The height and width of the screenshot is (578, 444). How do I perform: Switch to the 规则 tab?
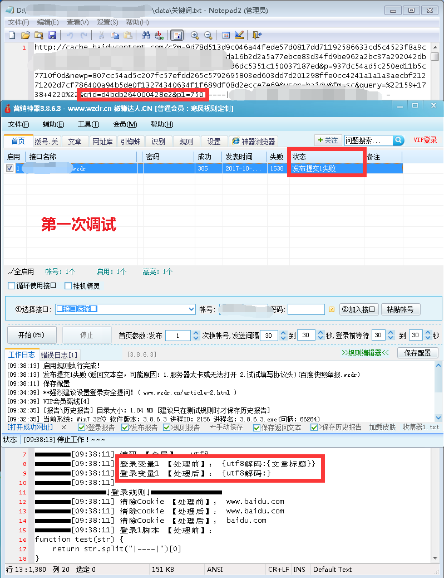coord(186,142)
